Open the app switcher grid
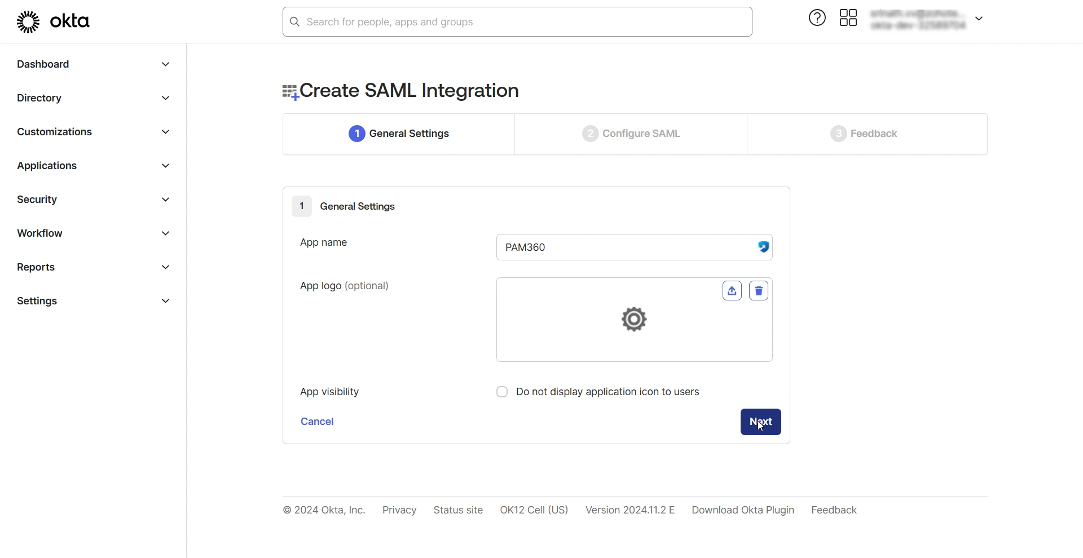The height and width of the screenshot is (558, 1083). coord(848,17)
